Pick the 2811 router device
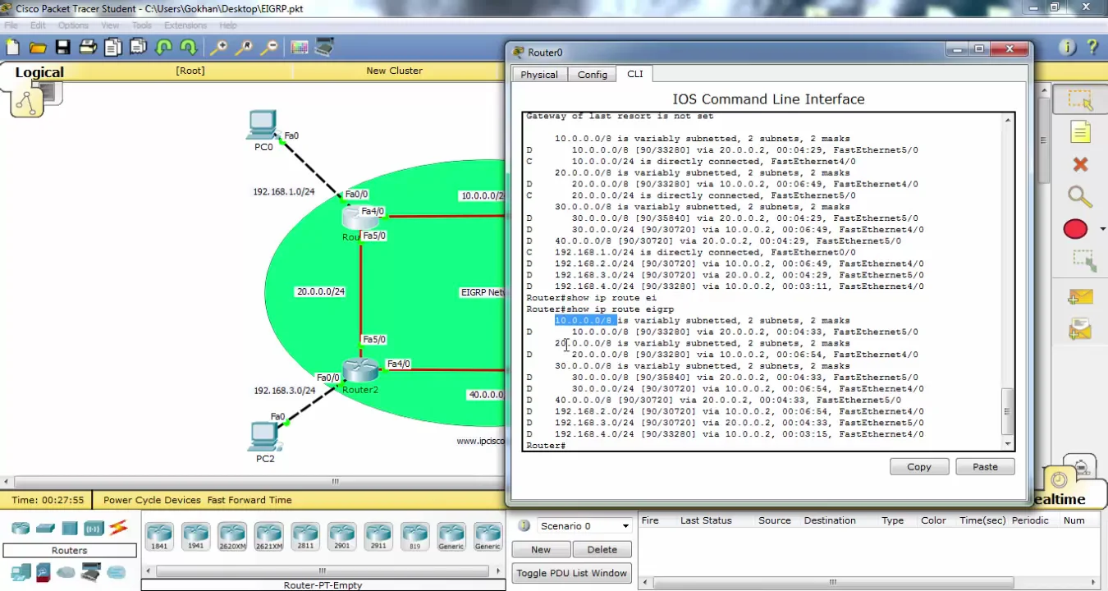This screenshot has height=591, width=1108. pos(305,537)
